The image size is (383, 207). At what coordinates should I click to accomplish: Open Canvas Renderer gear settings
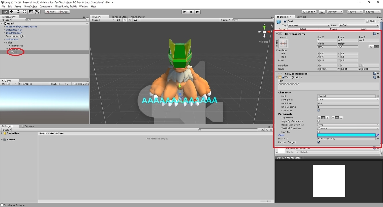378,73
